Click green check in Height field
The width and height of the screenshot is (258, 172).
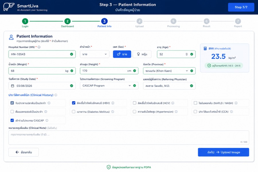click(135, 71)
